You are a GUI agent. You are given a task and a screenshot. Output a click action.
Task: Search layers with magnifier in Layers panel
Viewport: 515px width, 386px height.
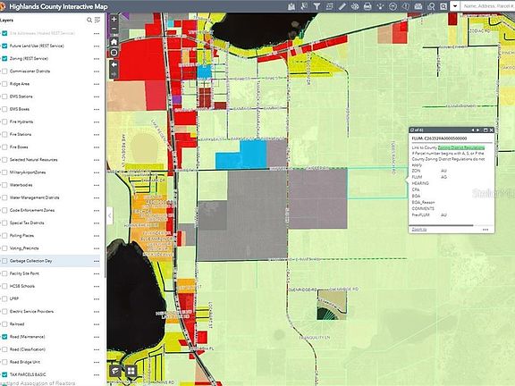pos(89,21)
